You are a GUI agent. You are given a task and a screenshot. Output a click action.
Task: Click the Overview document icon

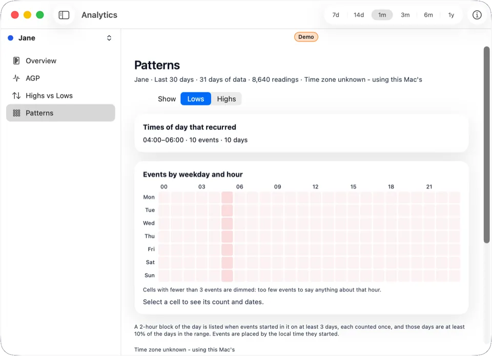[16, 61]
